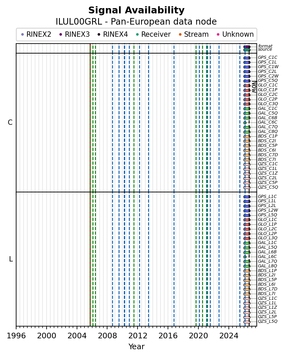Image resolution: width=285 pixels, height=357 pixels.
Task: Click the QZS_L1L signal label
Action: pos(267,303)
